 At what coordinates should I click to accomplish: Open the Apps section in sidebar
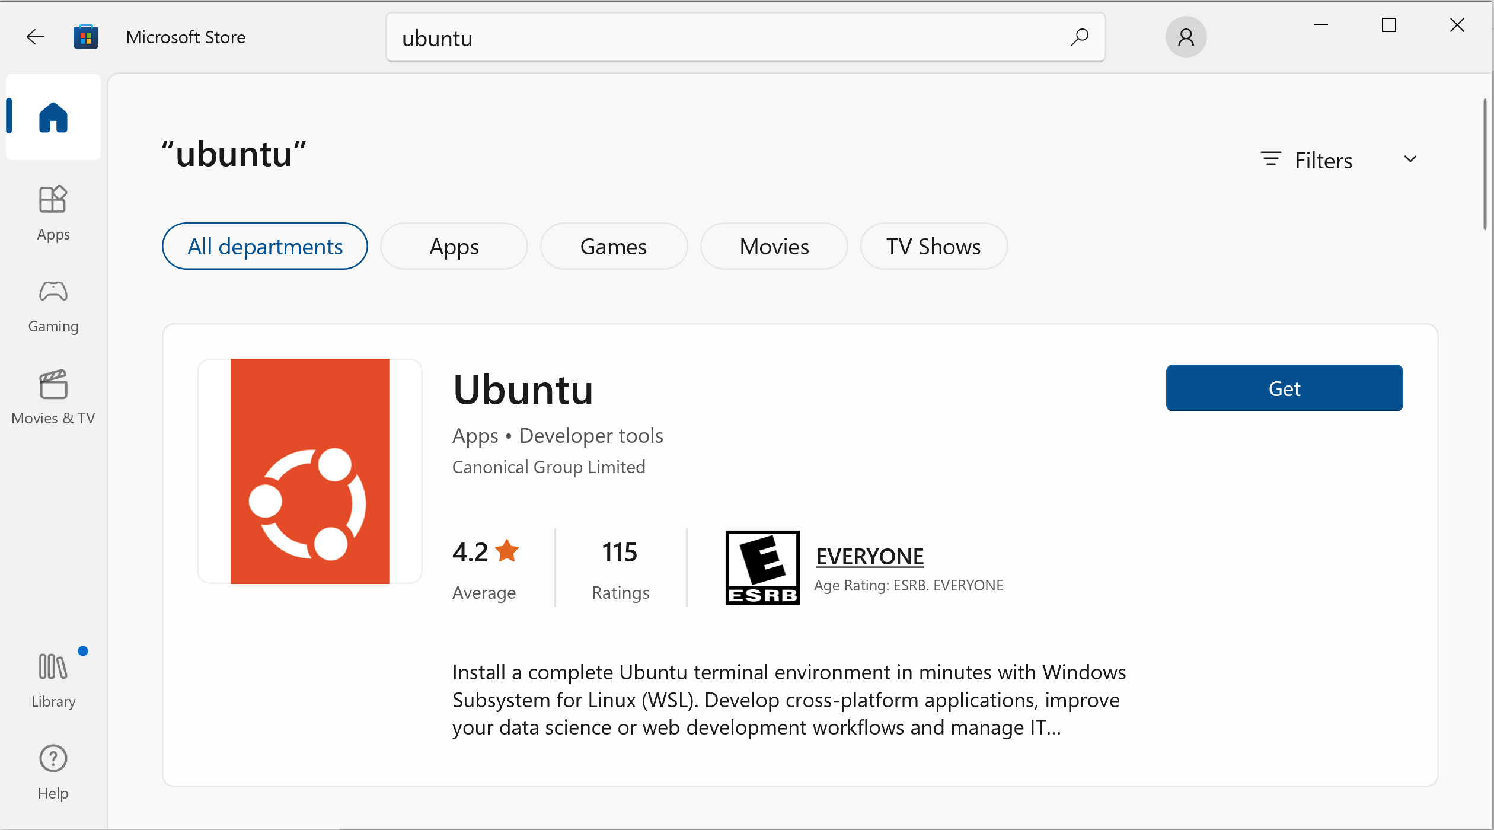[53, 213]
